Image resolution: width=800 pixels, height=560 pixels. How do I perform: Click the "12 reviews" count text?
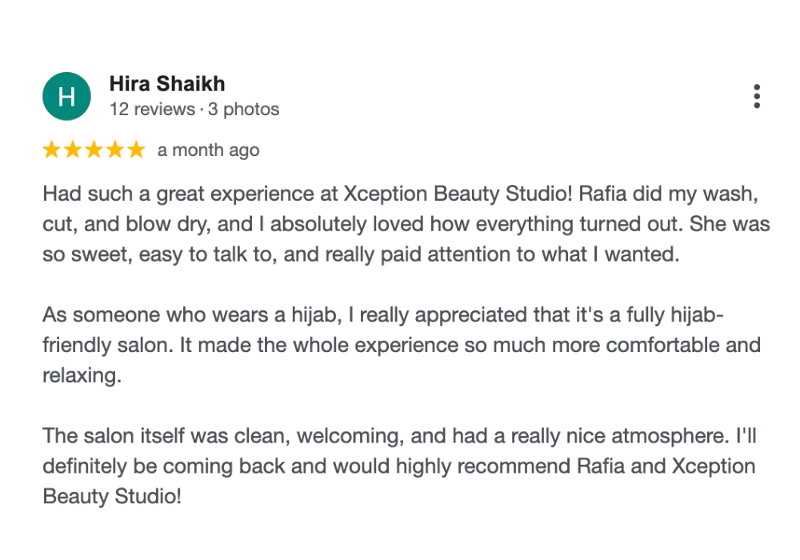[152, 109]
